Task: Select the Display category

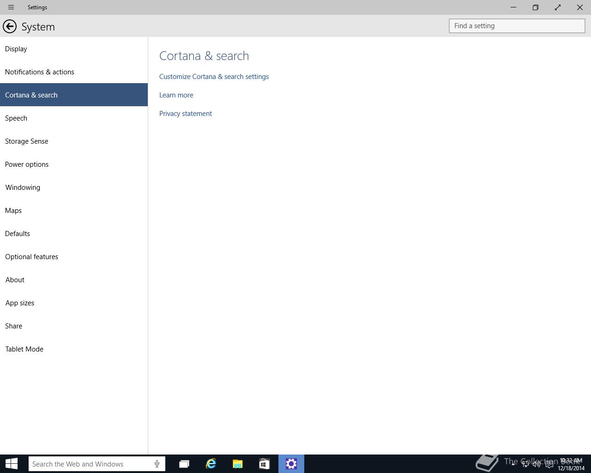Action: click(x=74, y=49)
